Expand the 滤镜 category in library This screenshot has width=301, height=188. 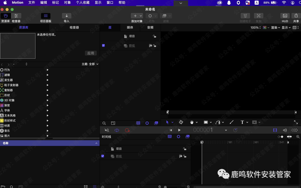coord(47,75)
